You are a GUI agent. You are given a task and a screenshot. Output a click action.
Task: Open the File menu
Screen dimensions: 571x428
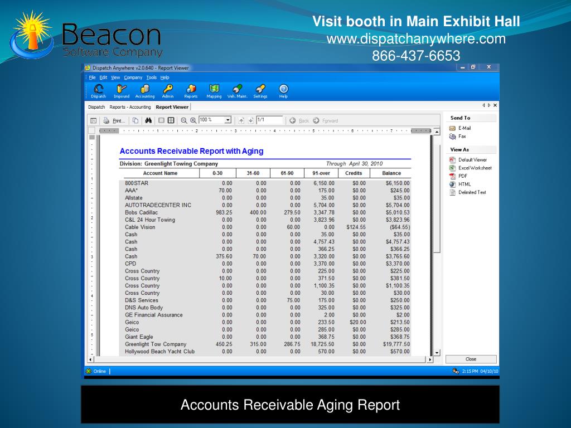click(92, 77)
